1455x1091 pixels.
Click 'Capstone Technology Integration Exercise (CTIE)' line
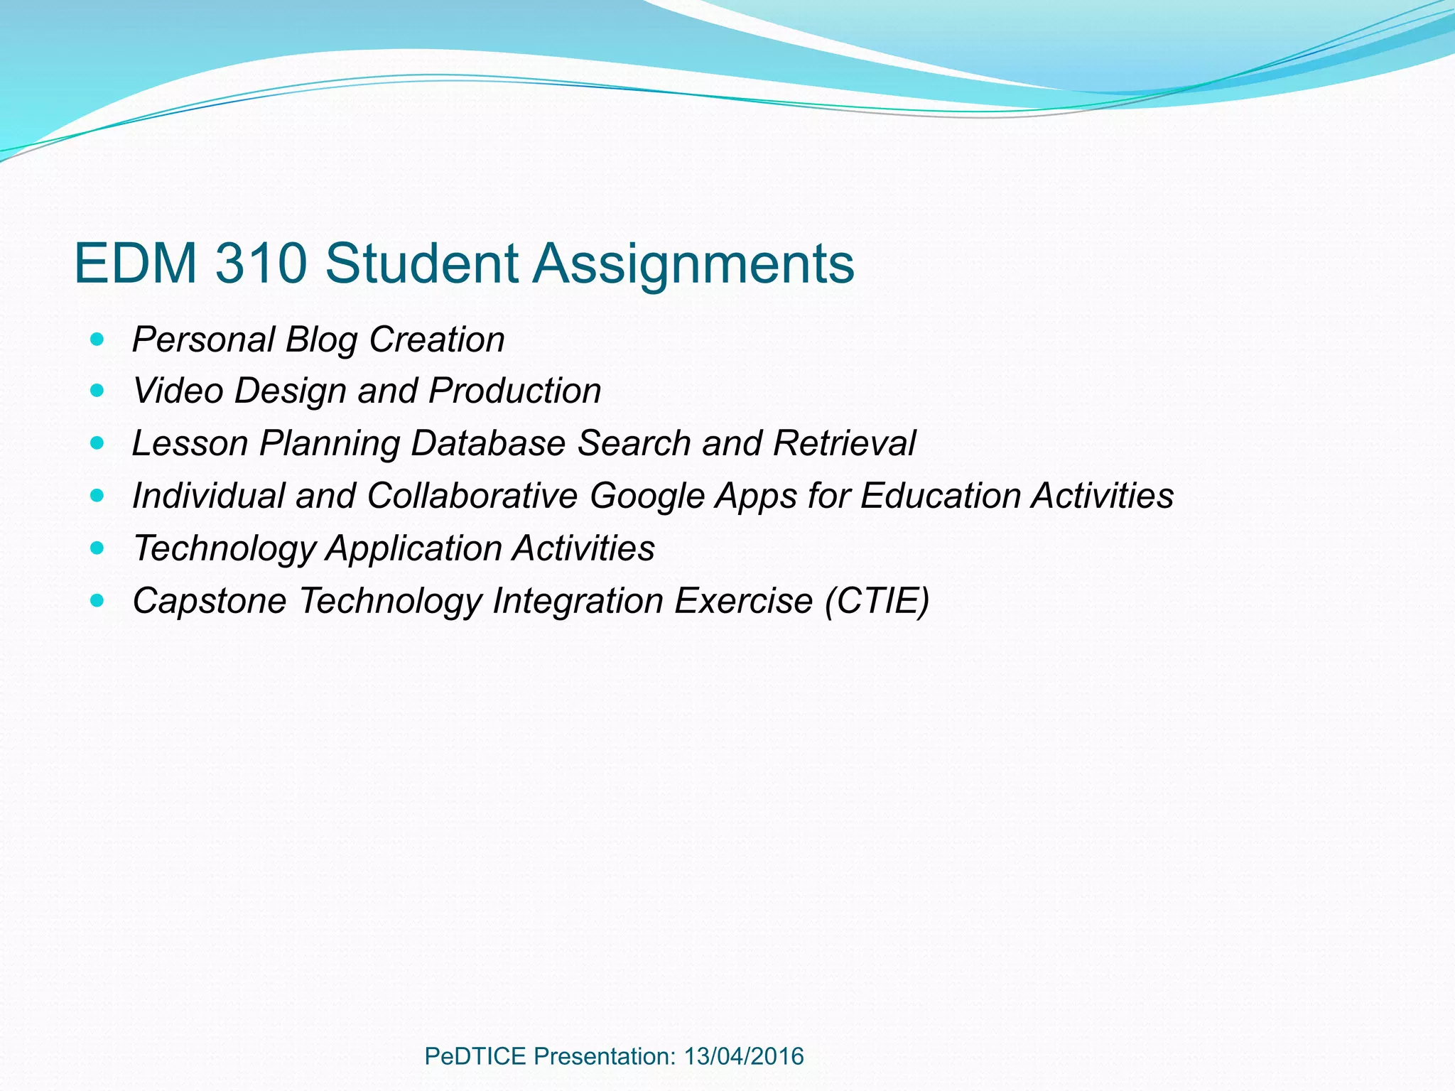click(531, 601)
